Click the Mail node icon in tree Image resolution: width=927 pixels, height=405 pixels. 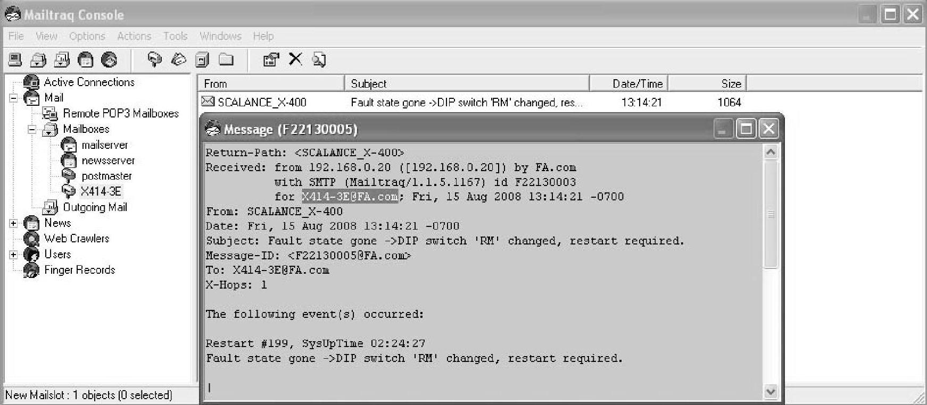(31, 98)
